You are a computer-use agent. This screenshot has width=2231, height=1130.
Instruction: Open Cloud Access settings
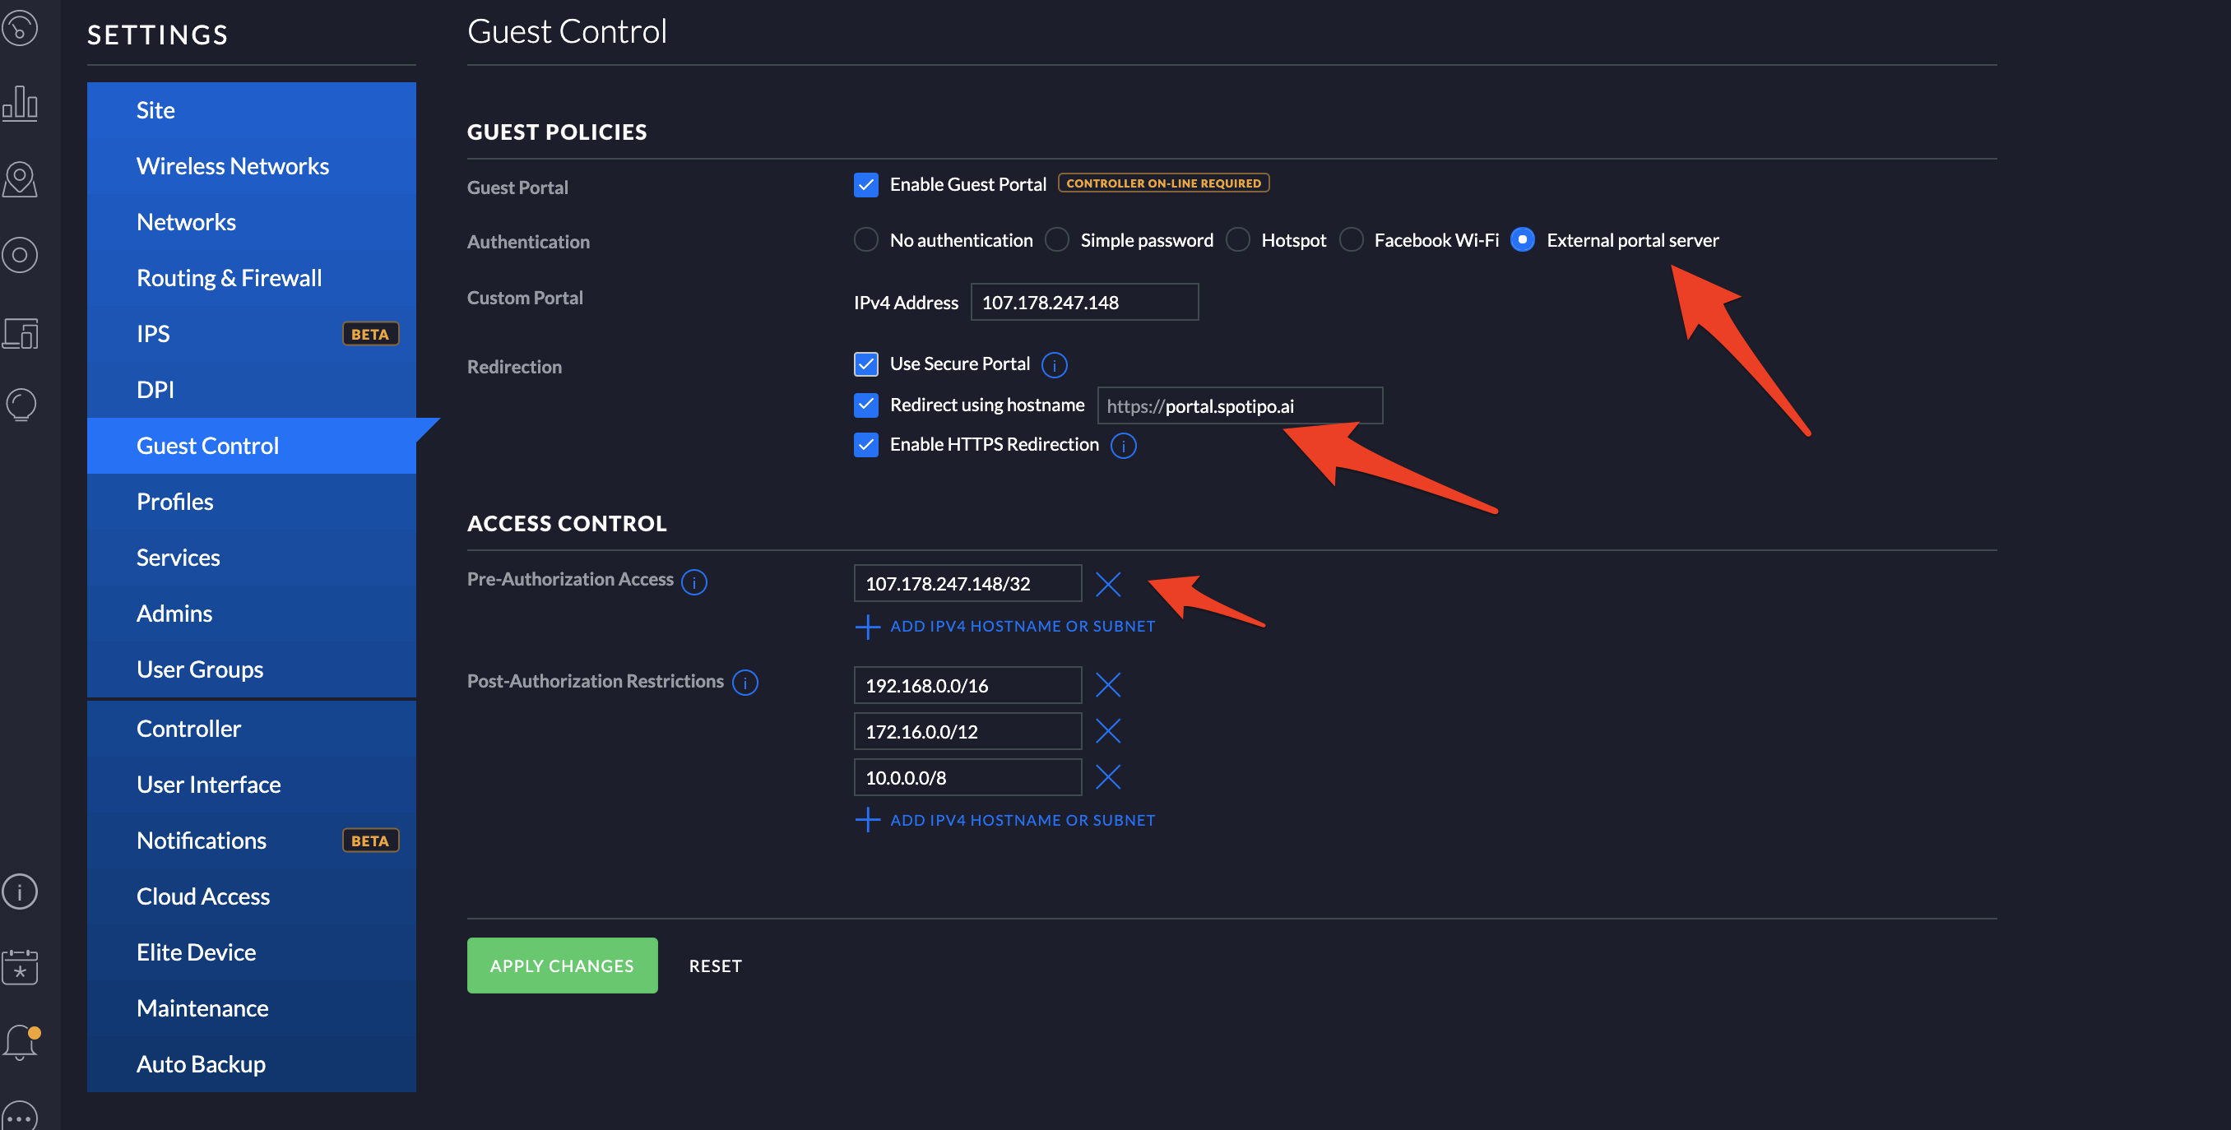pyautogui.click(x=251, y=896)
